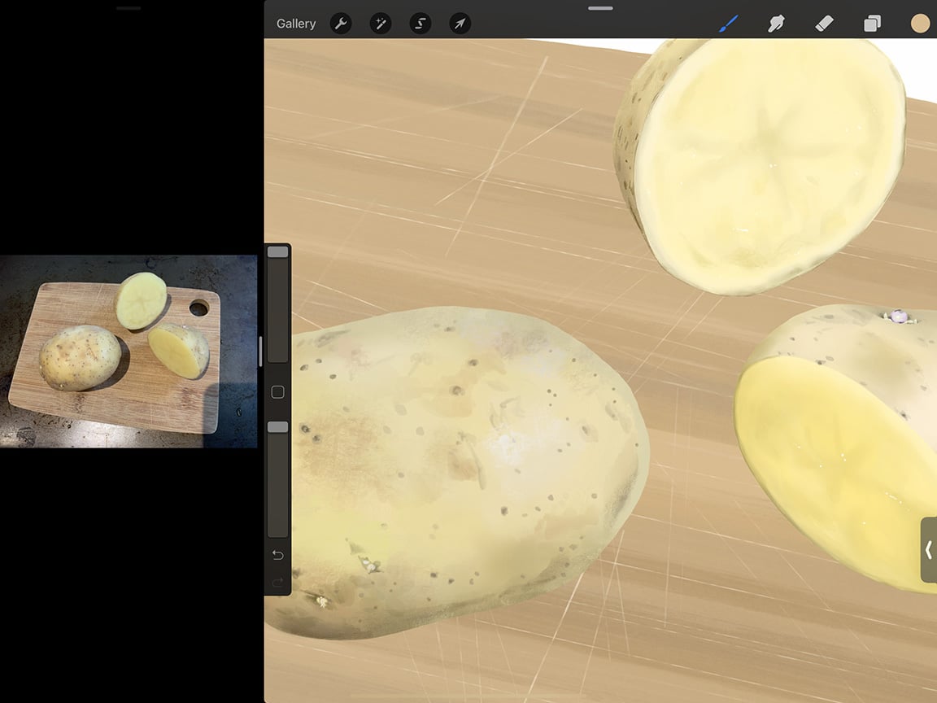
Task: Tap the square Modify button on sidebar
Action: [x=277, y=391]
